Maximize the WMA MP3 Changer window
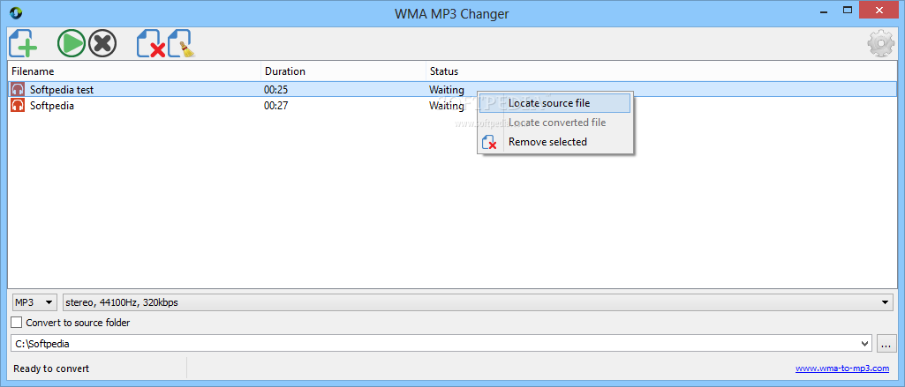 click(848, 11)
